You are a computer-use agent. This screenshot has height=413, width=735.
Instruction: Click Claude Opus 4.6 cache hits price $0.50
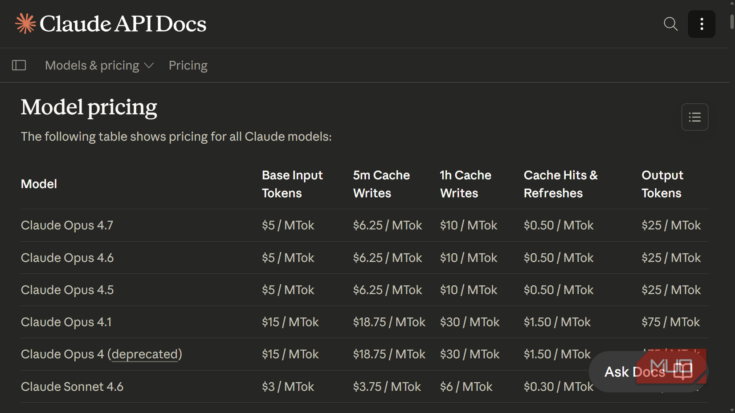pos(559,258)
